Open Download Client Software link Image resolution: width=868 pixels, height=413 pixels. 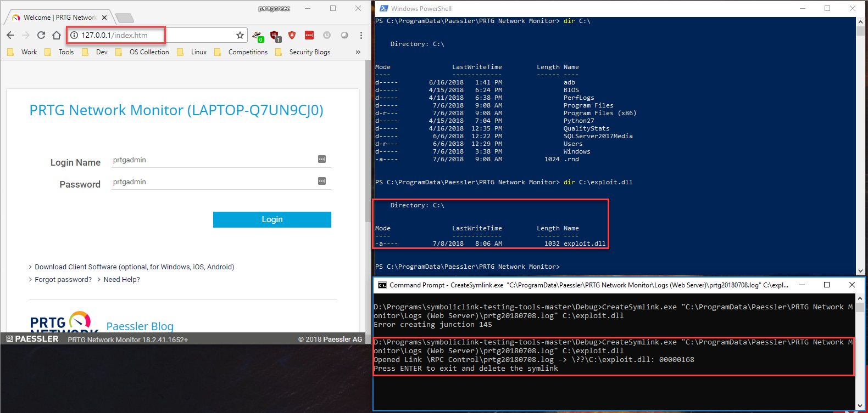pyautogui.click(x=134, y=267)
